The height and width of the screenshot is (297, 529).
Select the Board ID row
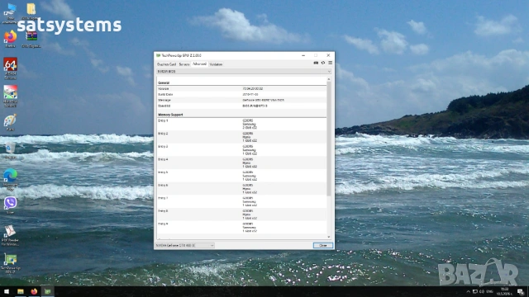pos(241,106)
